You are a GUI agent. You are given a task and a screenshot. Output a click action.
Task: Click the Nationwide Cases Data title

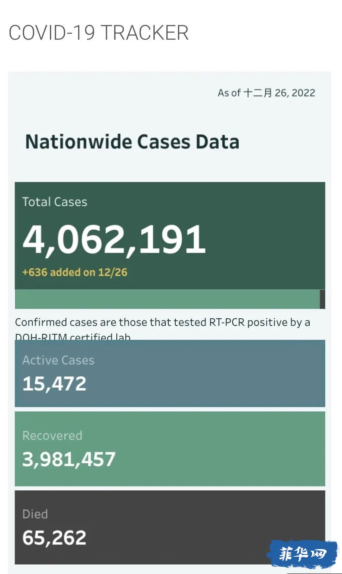[x=132, y=142]
